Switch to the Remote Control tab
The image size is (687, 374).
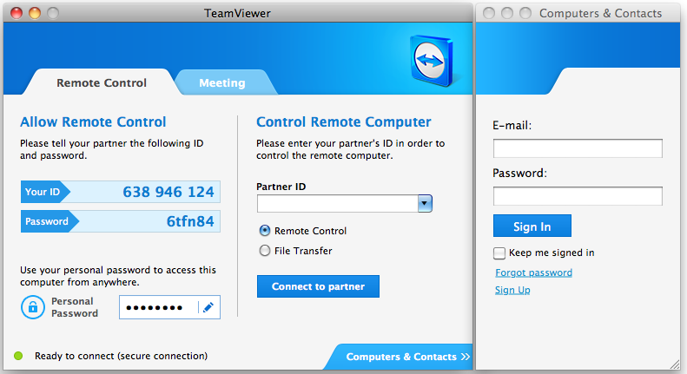pos(102,82)
